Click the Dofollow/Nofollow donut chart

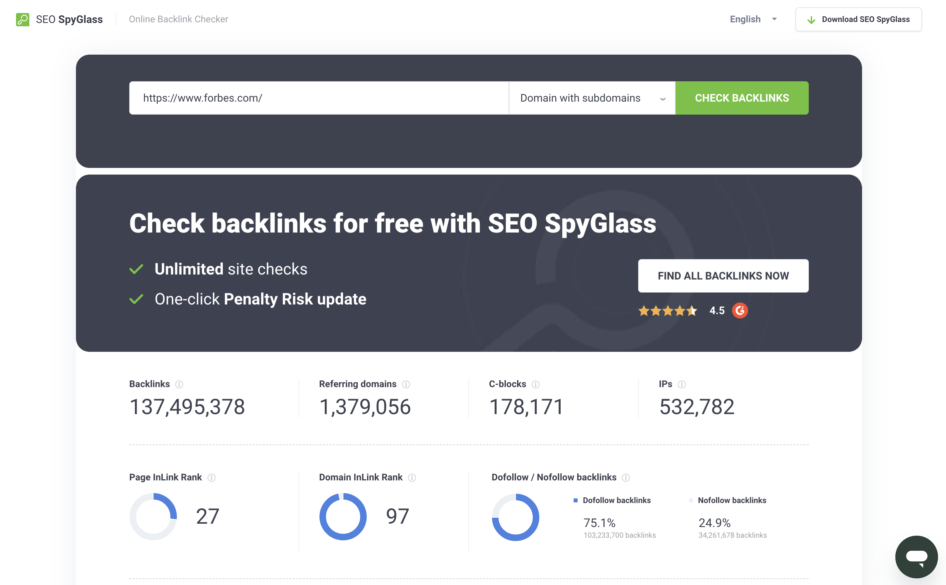point(516,517)
